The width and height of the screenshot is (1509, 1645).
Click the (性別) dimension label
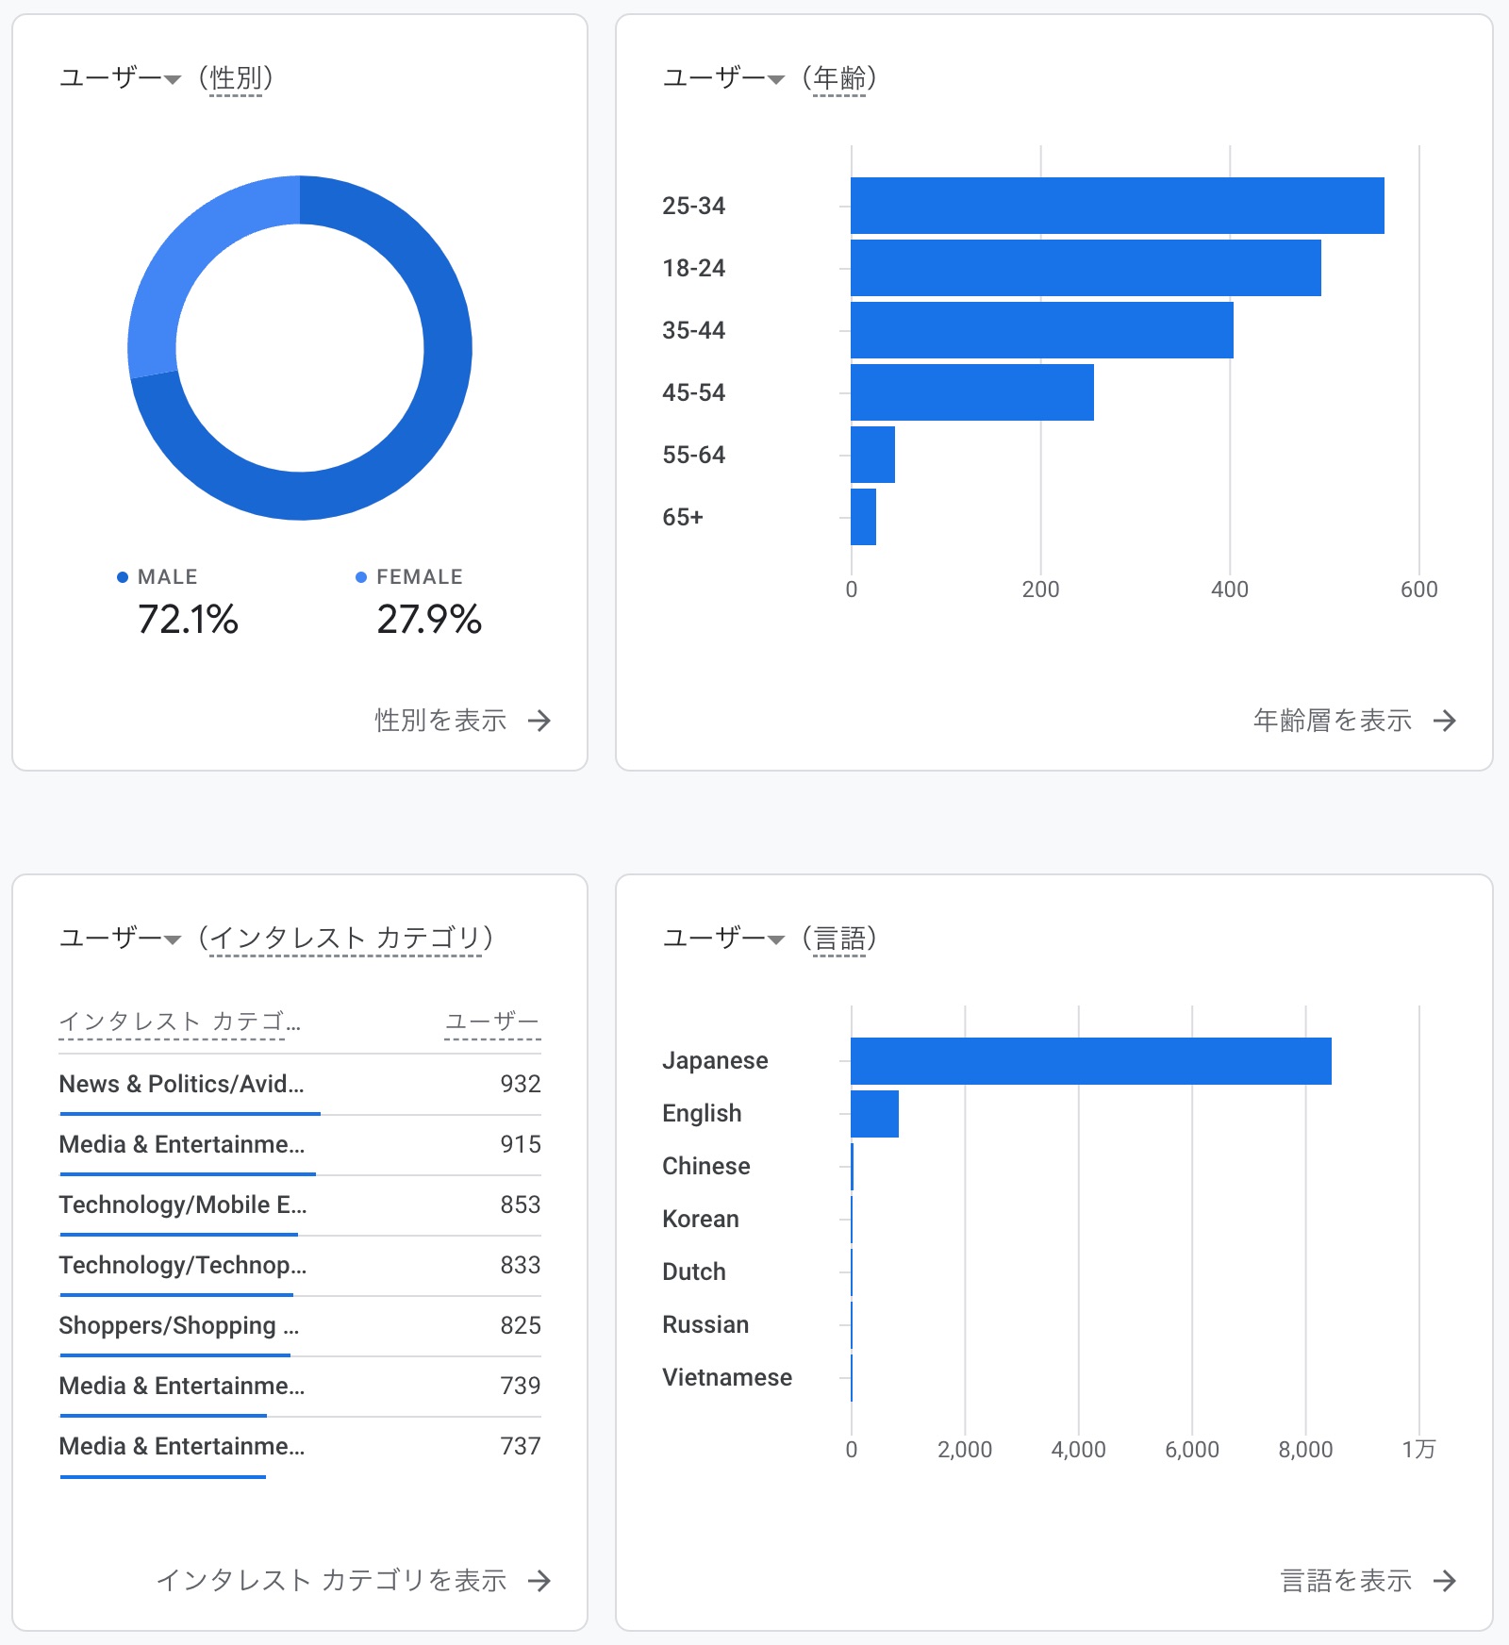[236, 78]
